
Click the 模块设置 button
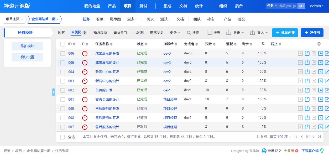(27, 57)
